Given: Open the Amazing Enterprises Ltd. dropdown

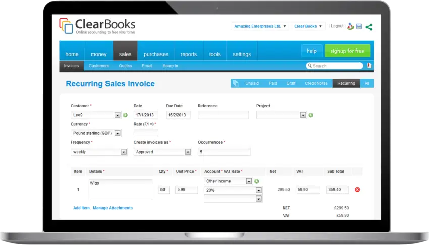Looking at the screenshot, I should tap(260, 26).
